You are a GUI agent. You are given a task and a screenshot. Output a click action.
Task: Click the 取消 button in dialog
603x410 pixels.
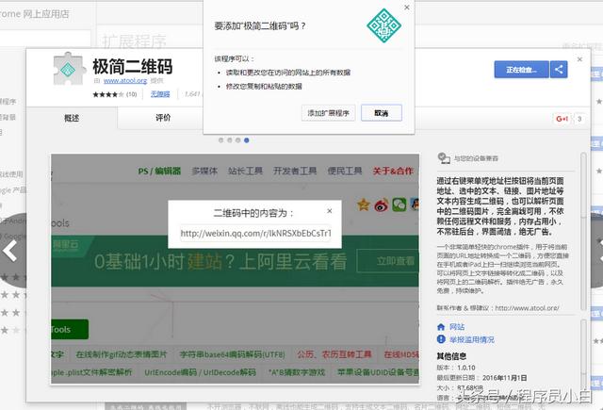click(381, 113)
